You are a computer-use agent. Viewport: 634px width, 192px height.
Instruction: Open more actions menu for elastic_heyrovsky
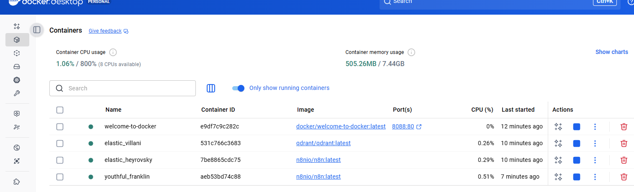click(595, 160)
